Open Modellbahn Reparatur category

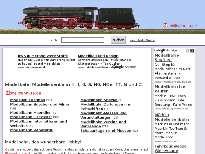click(x=31, y=130)
